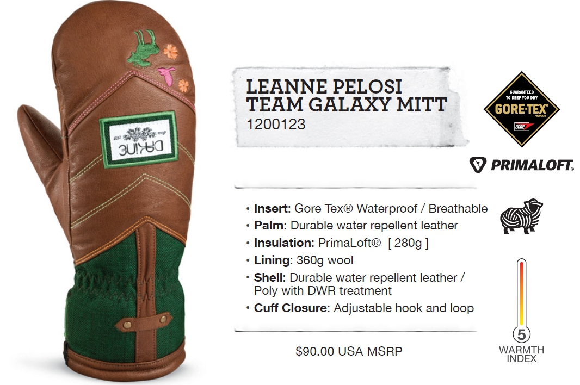
Task: Click the Warmth Index label text
Action: click(521, 355)
